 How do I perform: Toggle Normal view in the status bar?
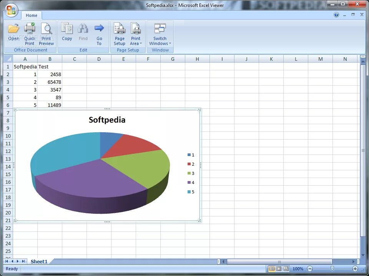[x=272, y=269]
